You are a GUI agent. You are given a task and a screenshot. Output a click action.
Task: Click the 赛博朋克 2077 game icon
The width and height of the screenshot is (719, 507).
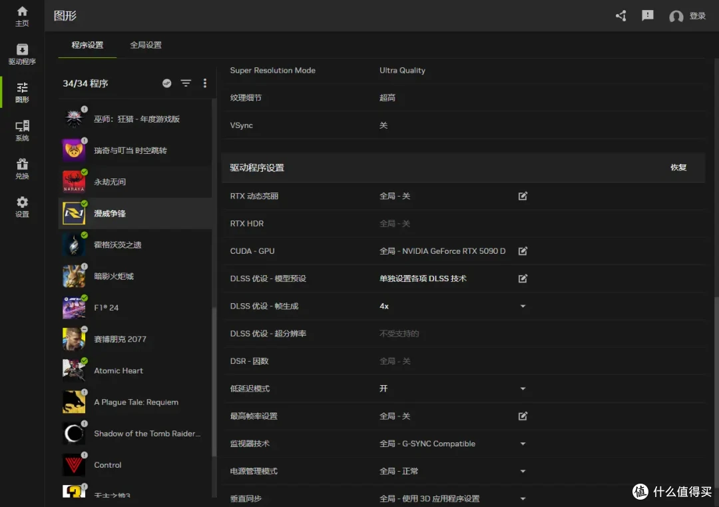click(x=74, y=339)
